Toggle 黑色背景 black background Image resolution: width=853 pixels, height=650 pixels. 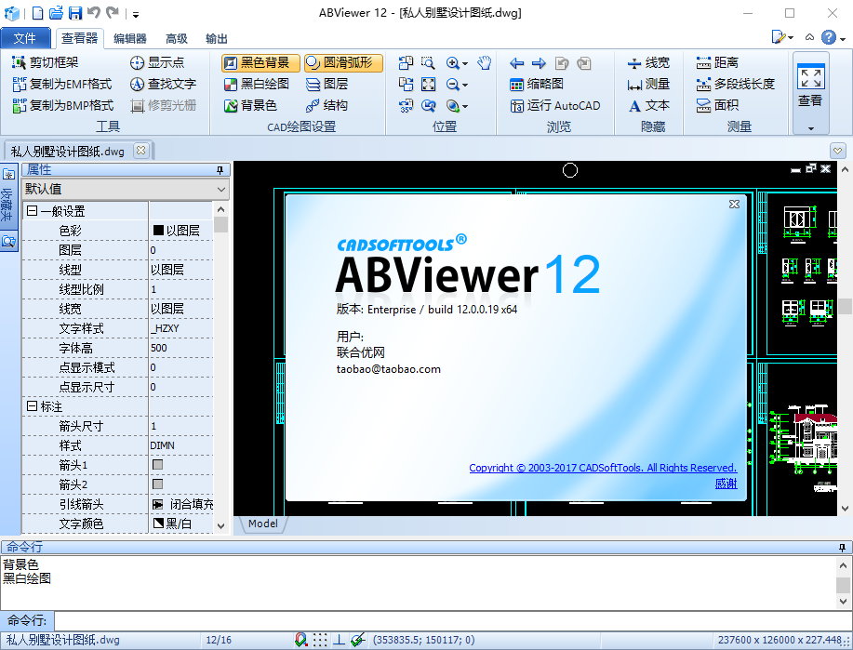(260, 62)
